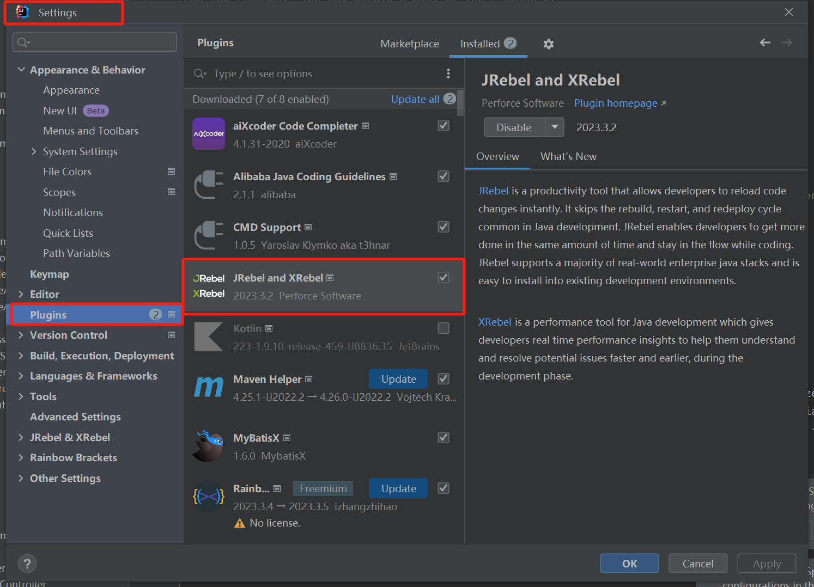
Task: Click the Kotlin plugin logo icon
Action: tap(209, 337)
